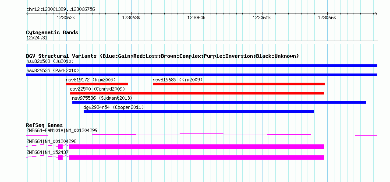The height and width of the screenshot is (182, 390).
Task: Select the ZNF664 NM_152437 large exon block
Action: coord(196,157)
